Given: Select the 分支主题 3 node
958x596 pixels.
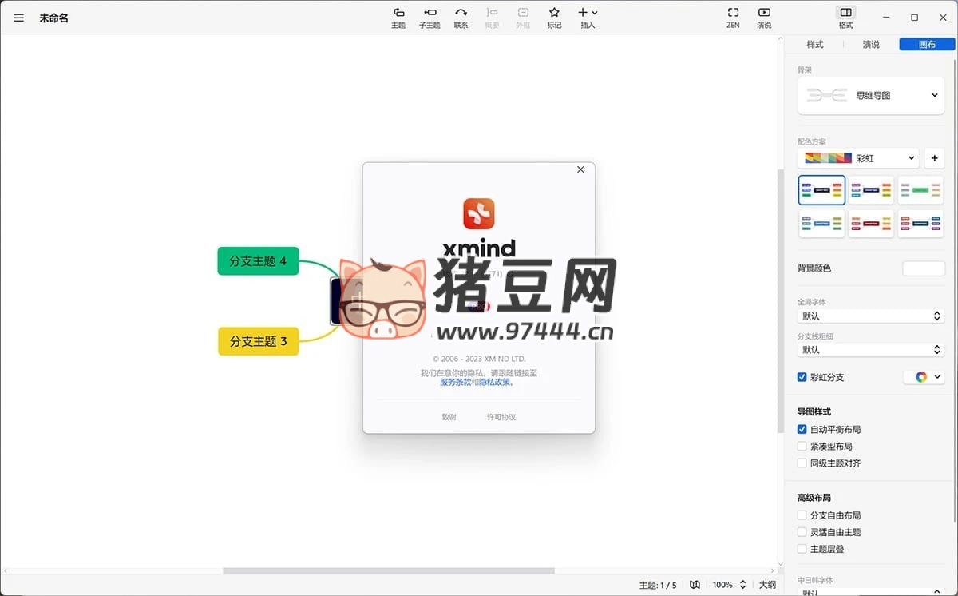Looking at the screenshot, I should (x=258, y=341).
